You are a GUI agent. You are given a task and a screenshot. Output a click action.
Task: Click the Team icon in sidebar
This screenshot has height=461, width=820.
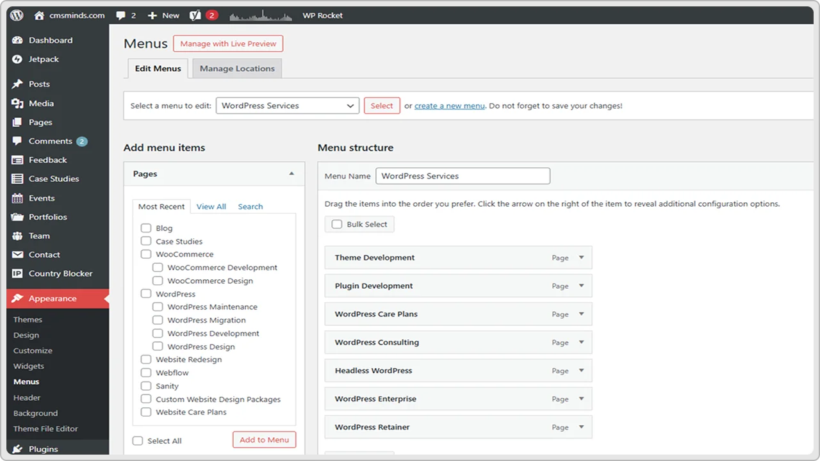[x=17, y=236]
